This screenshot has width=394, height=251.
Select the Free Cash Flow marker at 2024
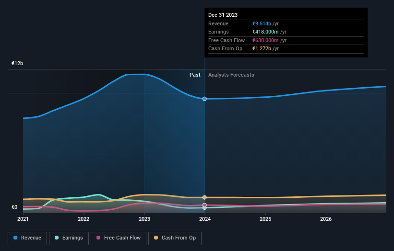[204, 205]
